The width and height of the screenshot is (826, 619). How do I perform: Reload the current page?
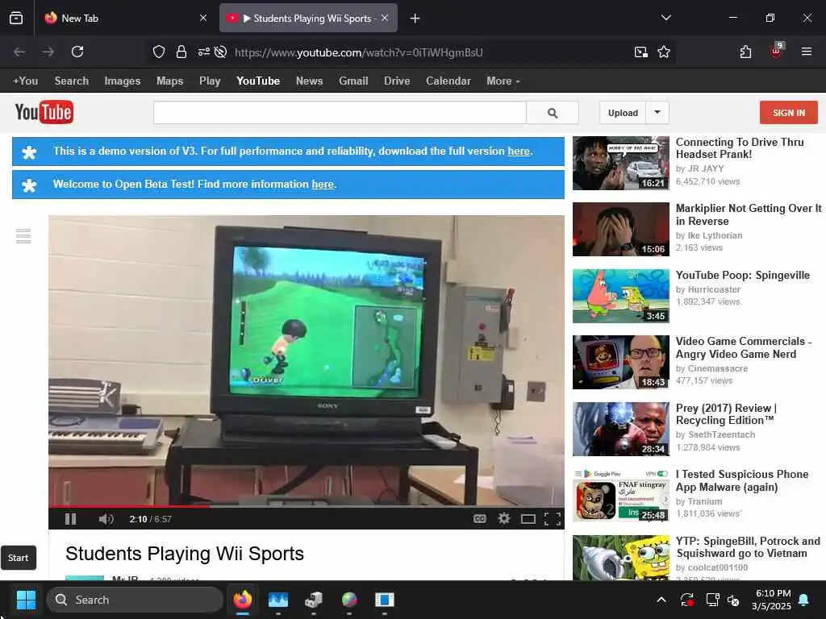tap(77, 52)
